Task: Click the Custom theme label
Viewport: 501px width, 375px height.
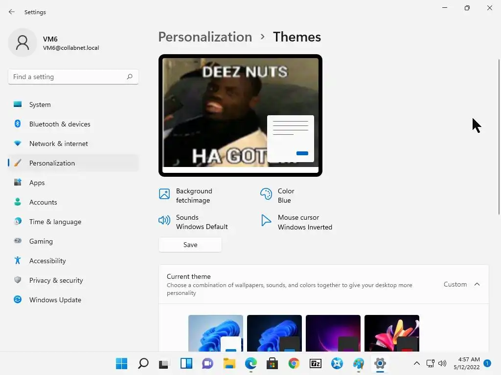Action: [455, 284]
